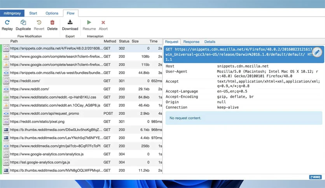The width and height of the screenshot is (325, 188).
Task: Sort flows by Status column header
Action: coord(124,41)
